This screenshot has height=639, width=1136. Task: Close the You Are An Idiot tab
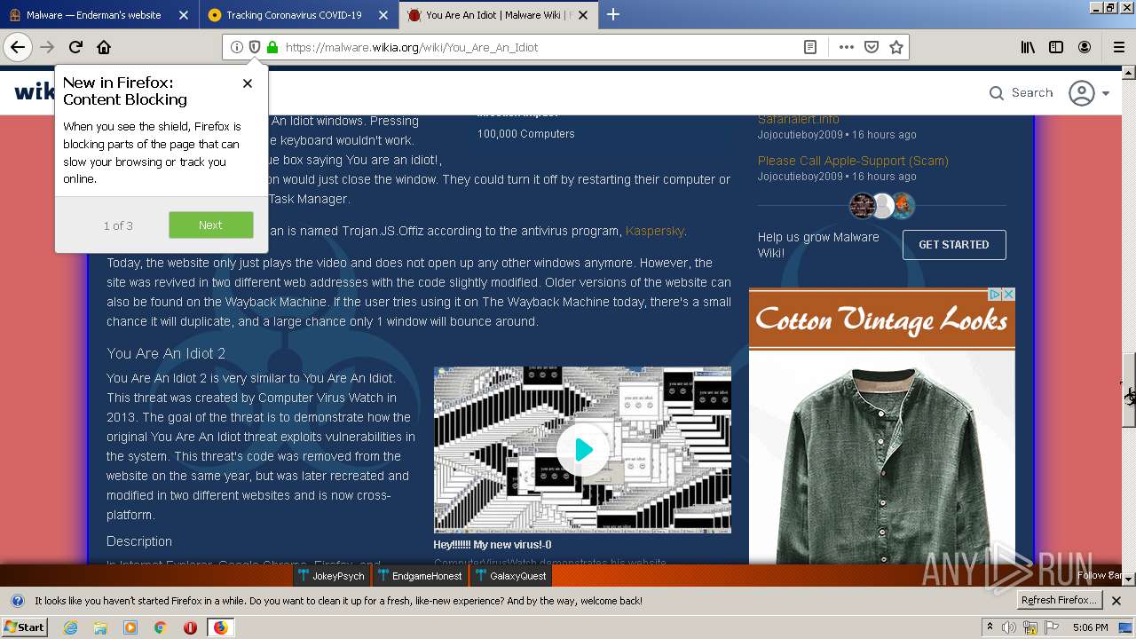coord(583,15)
